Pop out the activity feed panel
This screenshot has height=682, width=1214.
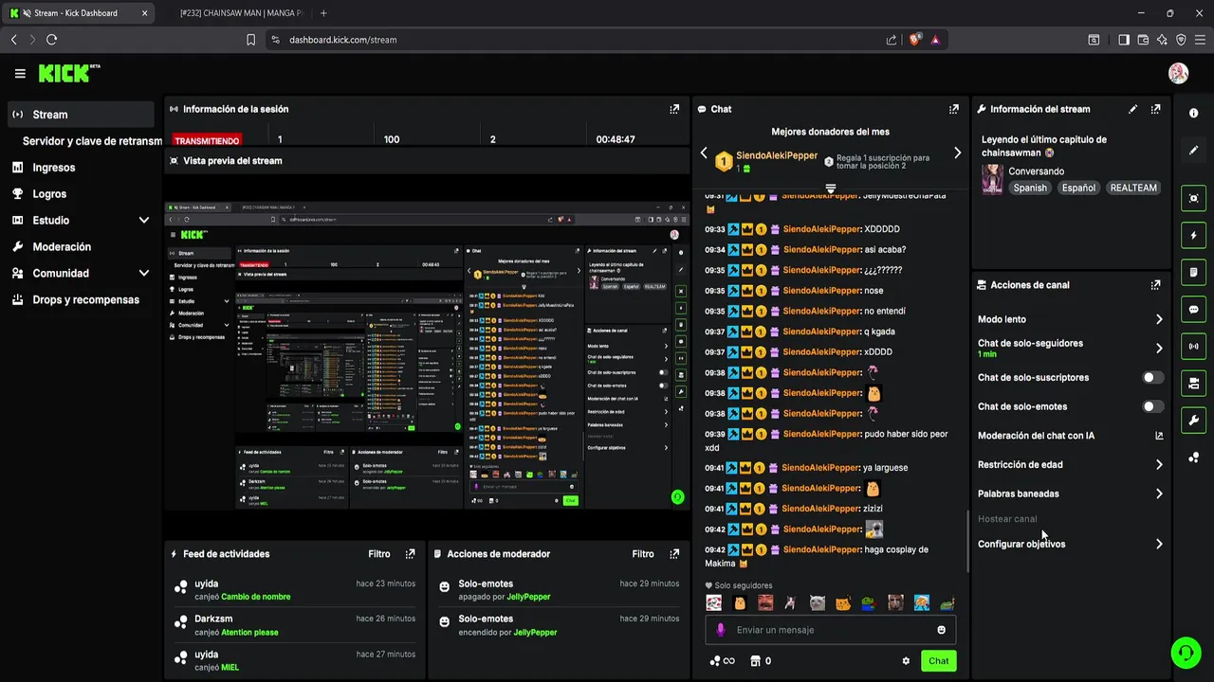coord(410,554)
